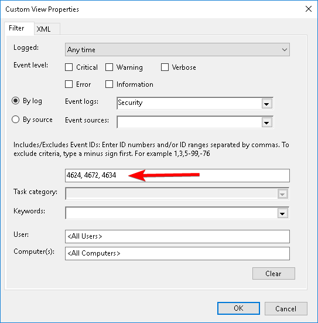The width and height of the screenshot is (318, 323).
Task: Confirm the filter with OK
Action: [x=238, y=308]
